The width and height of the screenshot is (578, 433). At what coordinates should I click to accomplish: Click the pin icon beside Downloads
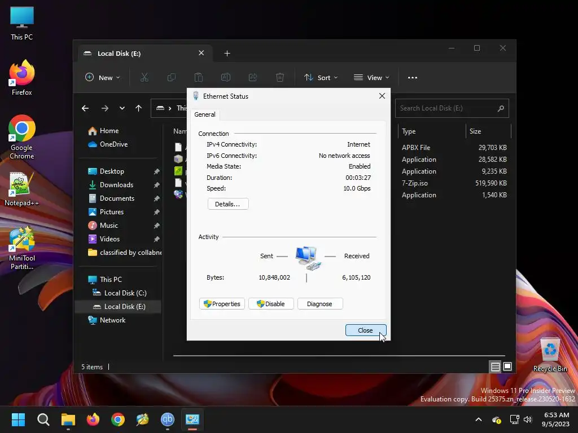click(157, 185)
